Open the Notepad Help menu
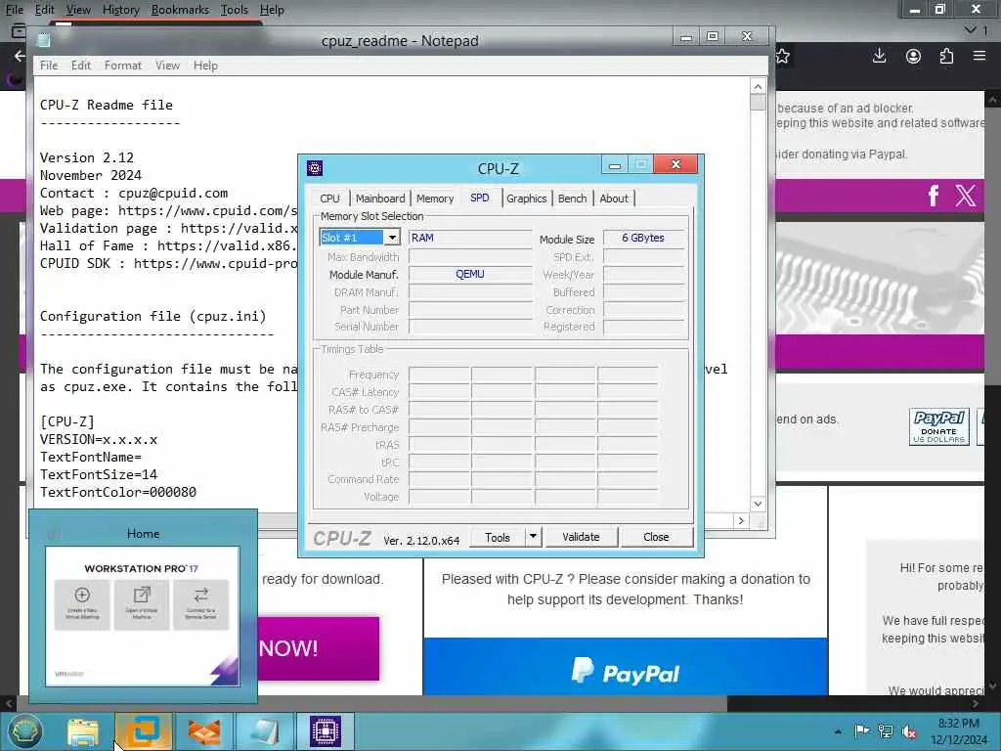 pos(205,66)
